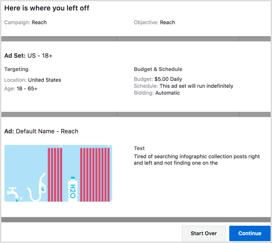Click the right group of pink bars
Image resolution: width=272 pixels, height=243 pixels.
click(95, 174)
